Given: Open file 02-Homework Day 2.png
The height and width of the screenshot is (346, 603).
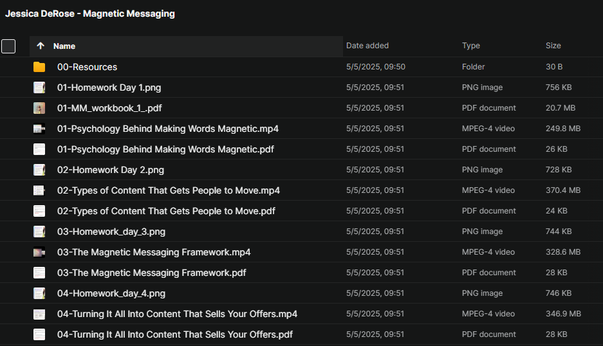Looking at the screenshot, I should pos(111,170).
